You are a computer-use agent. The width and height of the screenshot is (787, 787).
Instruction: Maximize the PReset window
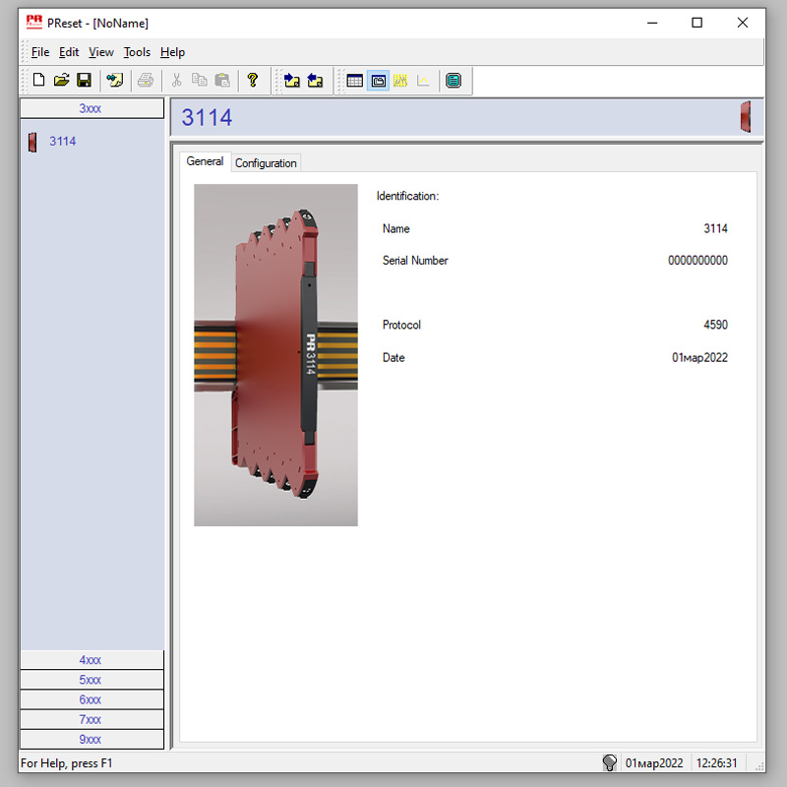point(696,23)
